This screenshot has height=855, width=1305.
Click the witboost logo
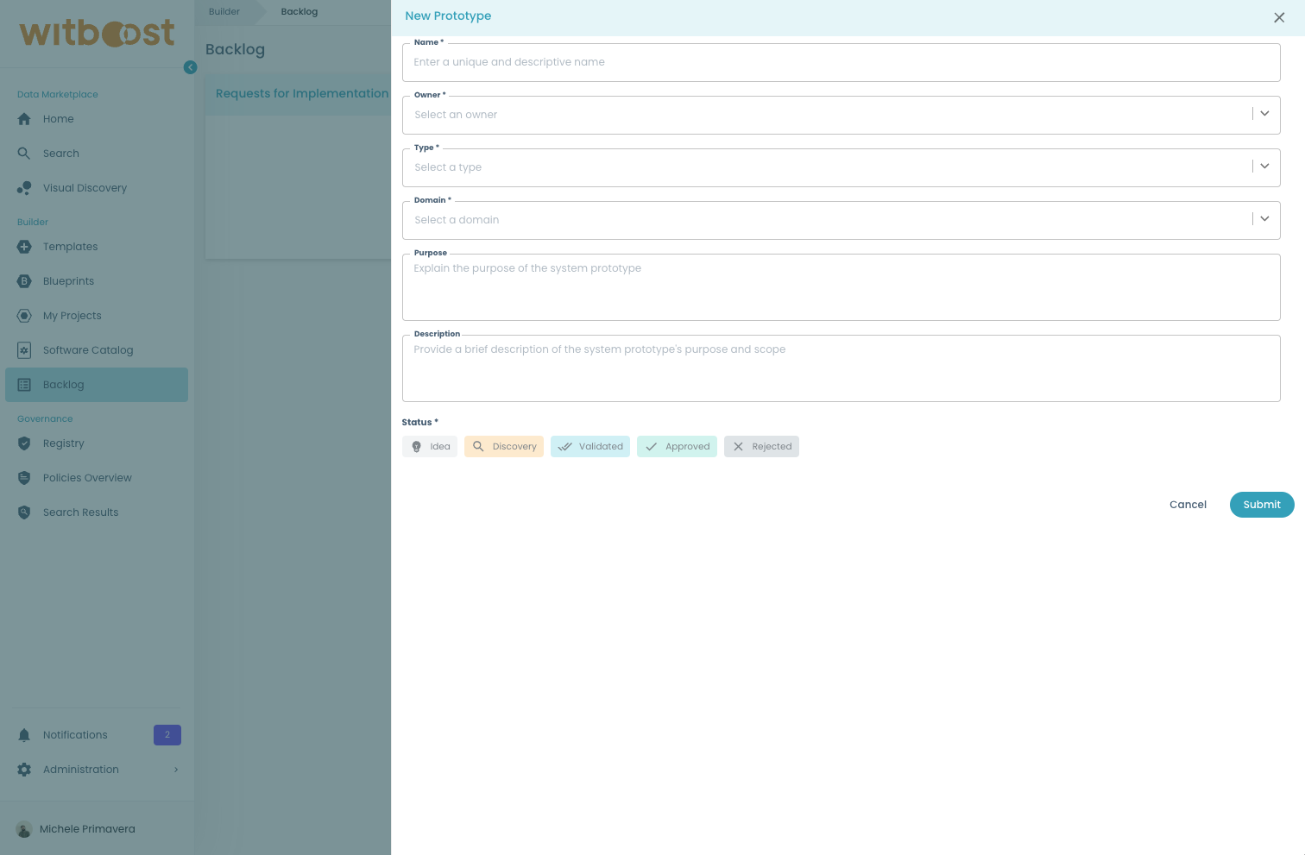(x=96, y=33)
